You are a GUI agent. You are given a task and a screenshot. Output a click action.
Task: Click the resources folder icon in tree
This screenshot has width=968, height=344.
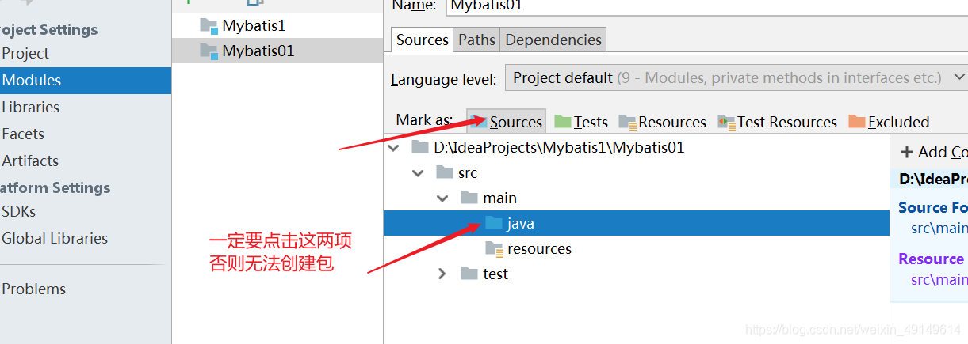[x=495, y=249]
